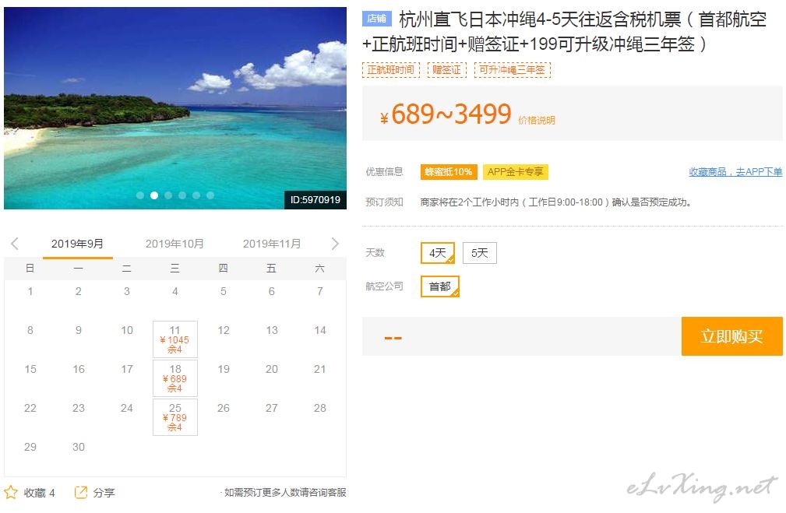Viewport: 786px width, 513px height.
Task: Click the 分享 label
Action: (104, 493)
